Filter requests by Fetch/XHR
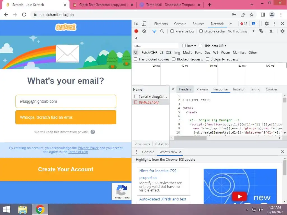 point(149,52)
